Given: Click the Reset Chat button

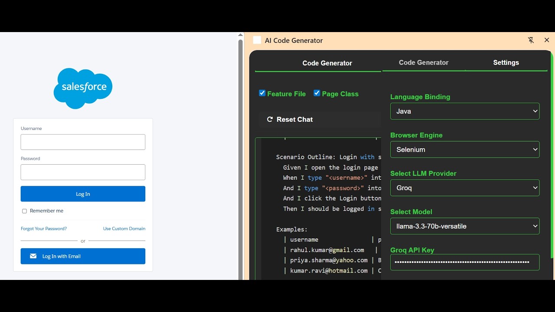Looking at the screenshot, I should pos(320,119).
